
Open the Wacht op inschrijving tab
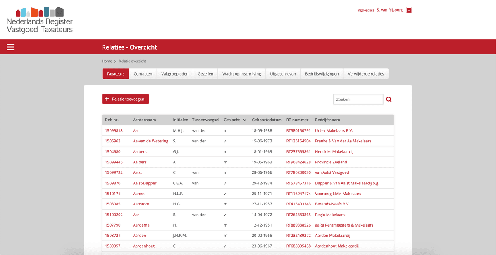coord(241,74)
